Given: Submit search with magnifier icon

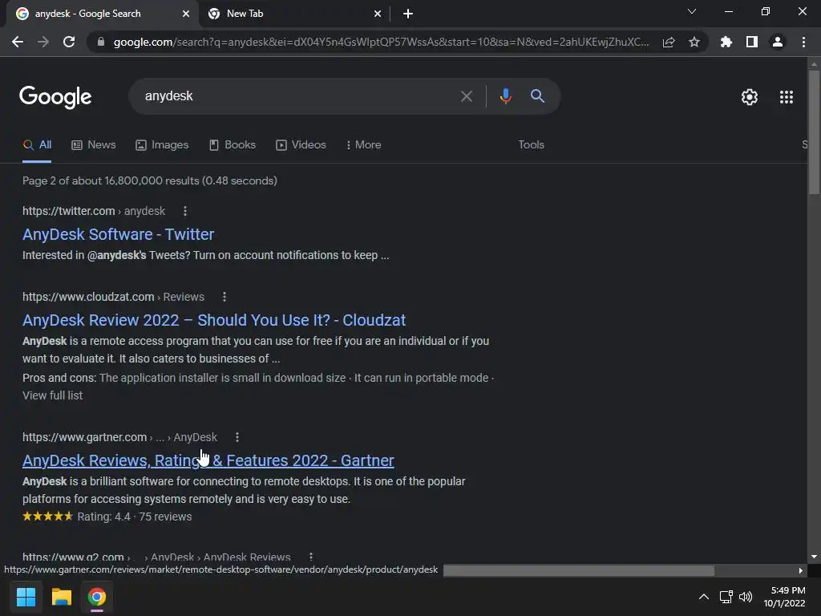Looking at the screenshot, I should pos(538,96).
